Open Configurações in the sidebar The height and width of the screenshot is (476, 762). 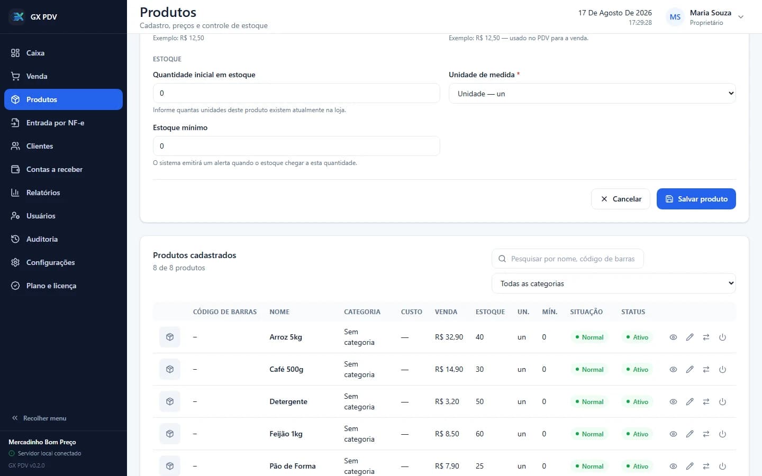click(x=63, y=262)
